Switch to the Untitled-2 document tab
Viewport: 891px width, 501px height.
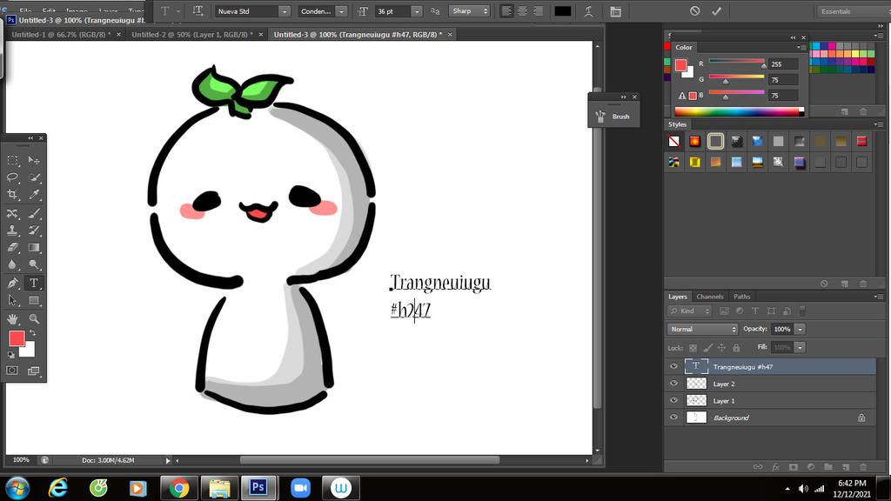coord(192,35)
